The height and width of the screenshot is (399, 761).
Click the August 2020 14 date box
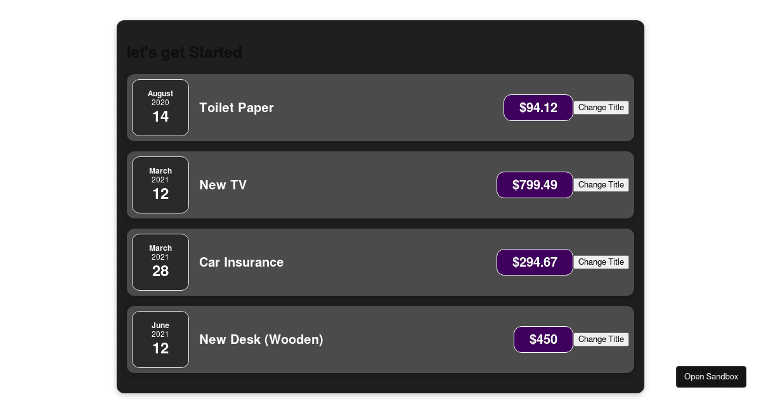[x=160, y=108]
